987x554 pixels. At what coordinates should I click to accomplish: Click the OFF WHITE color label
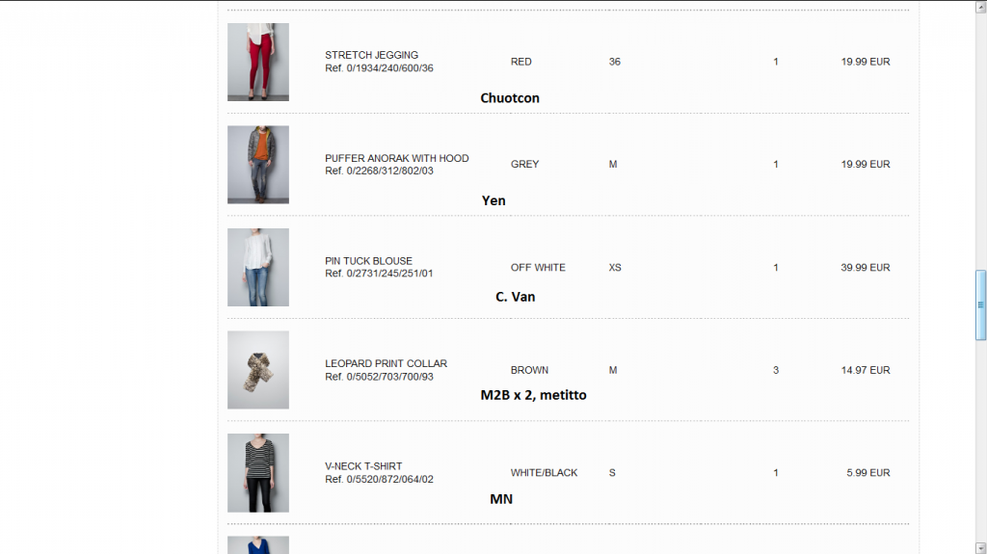(538, 268)
